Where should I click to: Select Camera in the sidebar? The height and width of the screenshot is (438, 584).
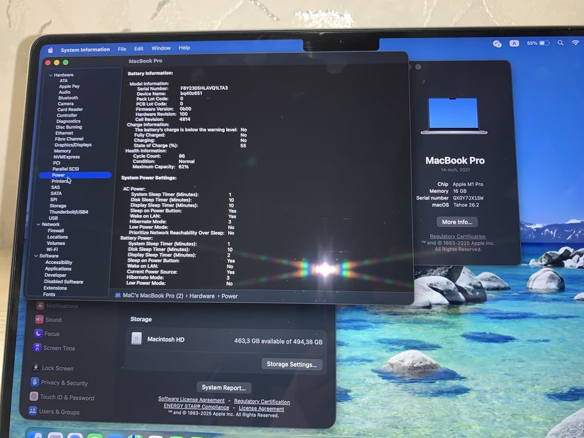[x=66, y=104]
